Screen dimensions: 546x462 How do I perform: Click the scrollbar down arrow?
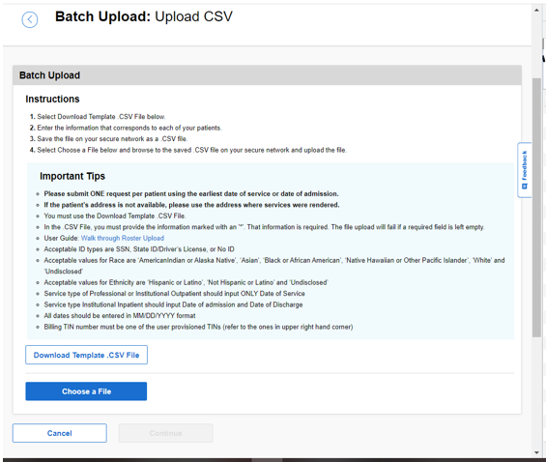point(536,452)
